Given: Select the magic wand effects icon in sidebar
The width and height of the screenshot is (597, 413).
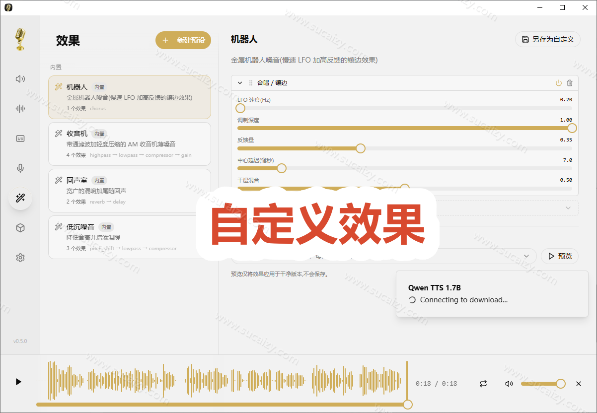Looking at the screenshot, I should coord(20,198).
